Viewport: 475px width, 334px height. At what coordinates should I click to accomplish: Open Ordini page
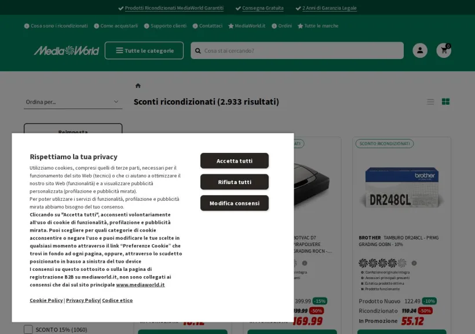point(282,26)
